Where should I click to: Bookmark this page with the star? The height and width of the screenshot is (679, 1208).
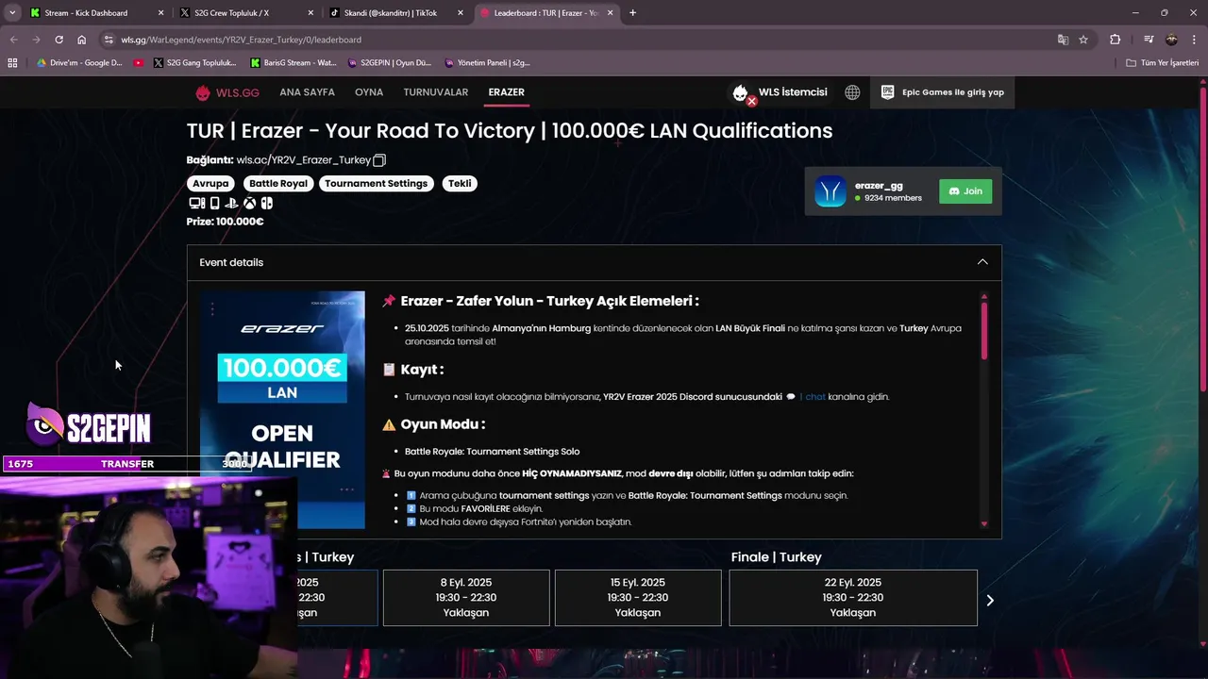[x=1083, y=40]
